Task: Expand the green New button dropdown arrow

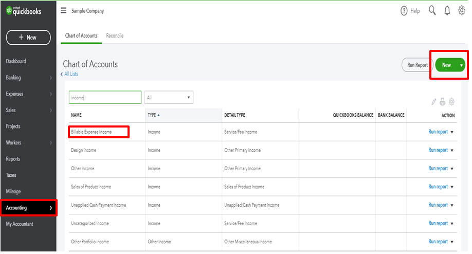Action: (461, 65)
